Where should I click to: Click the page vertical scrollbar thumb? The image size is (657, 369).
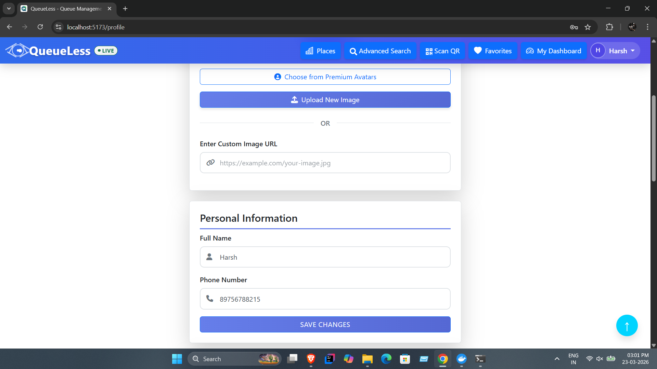click(654, 138)
